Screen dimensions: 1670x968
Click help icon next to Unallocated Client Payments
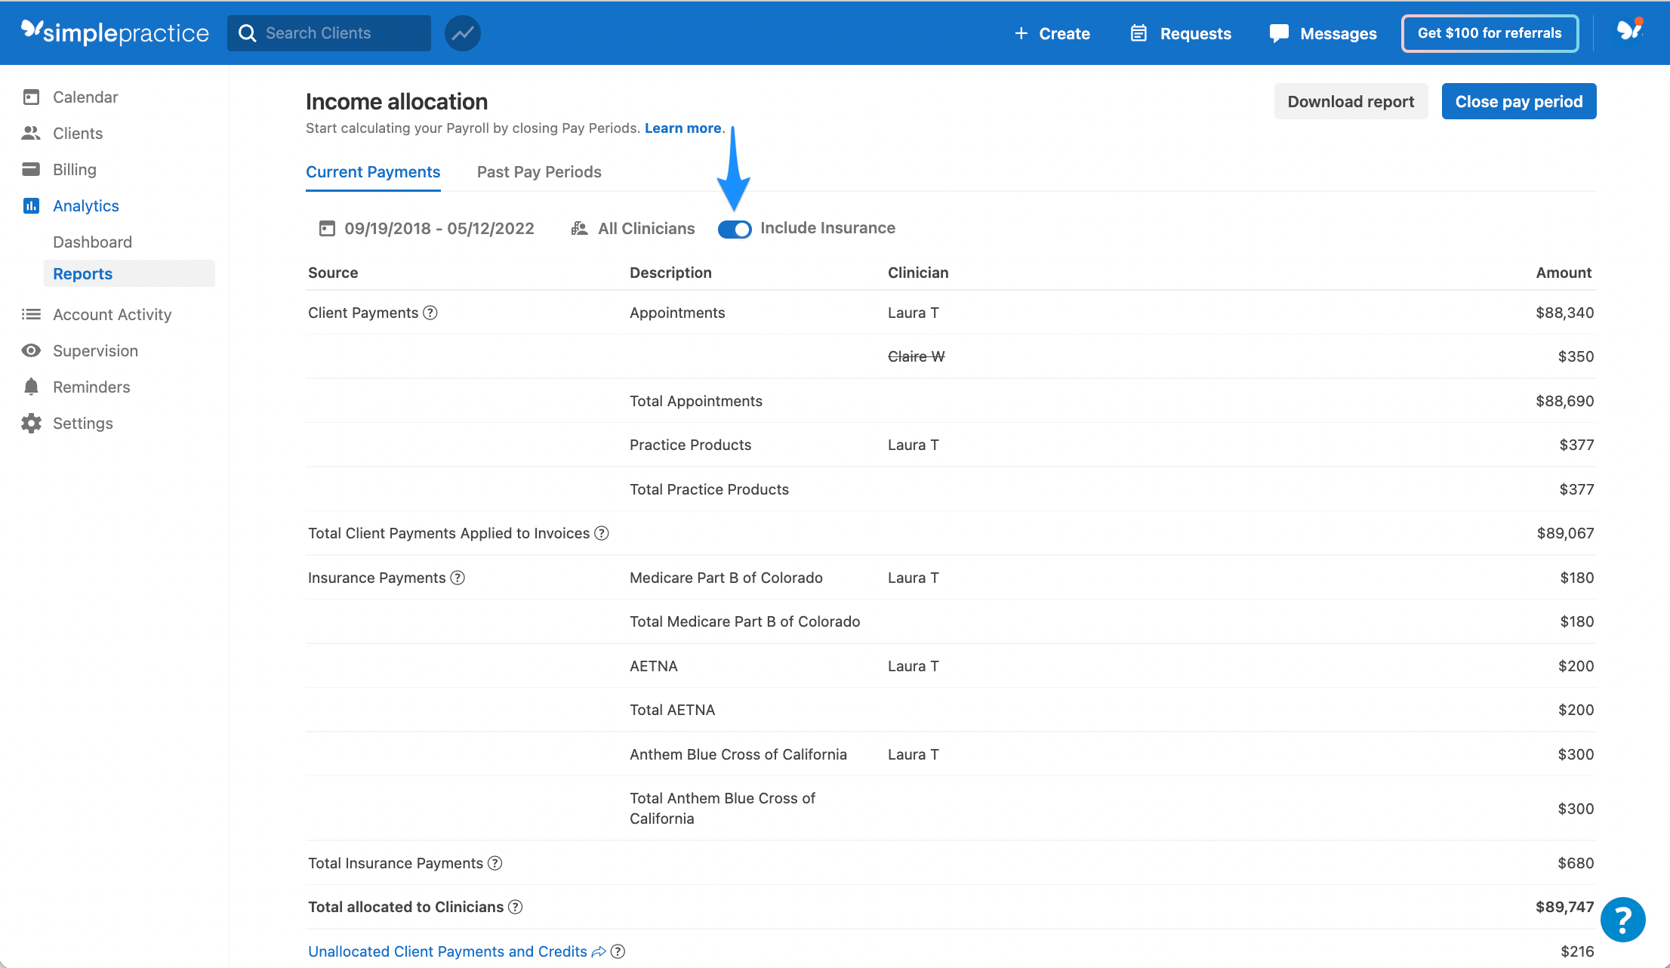[618, 951]
